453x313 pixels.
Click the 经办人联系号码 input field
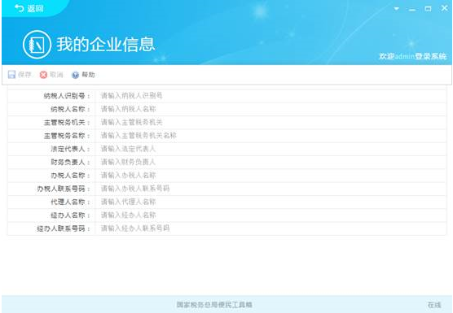click(271, 228)
